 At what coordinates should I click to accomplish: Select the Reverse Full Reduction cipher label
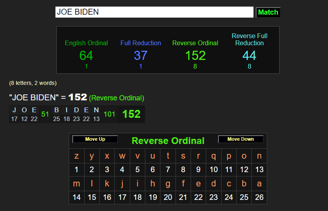(x=249, y=39)
